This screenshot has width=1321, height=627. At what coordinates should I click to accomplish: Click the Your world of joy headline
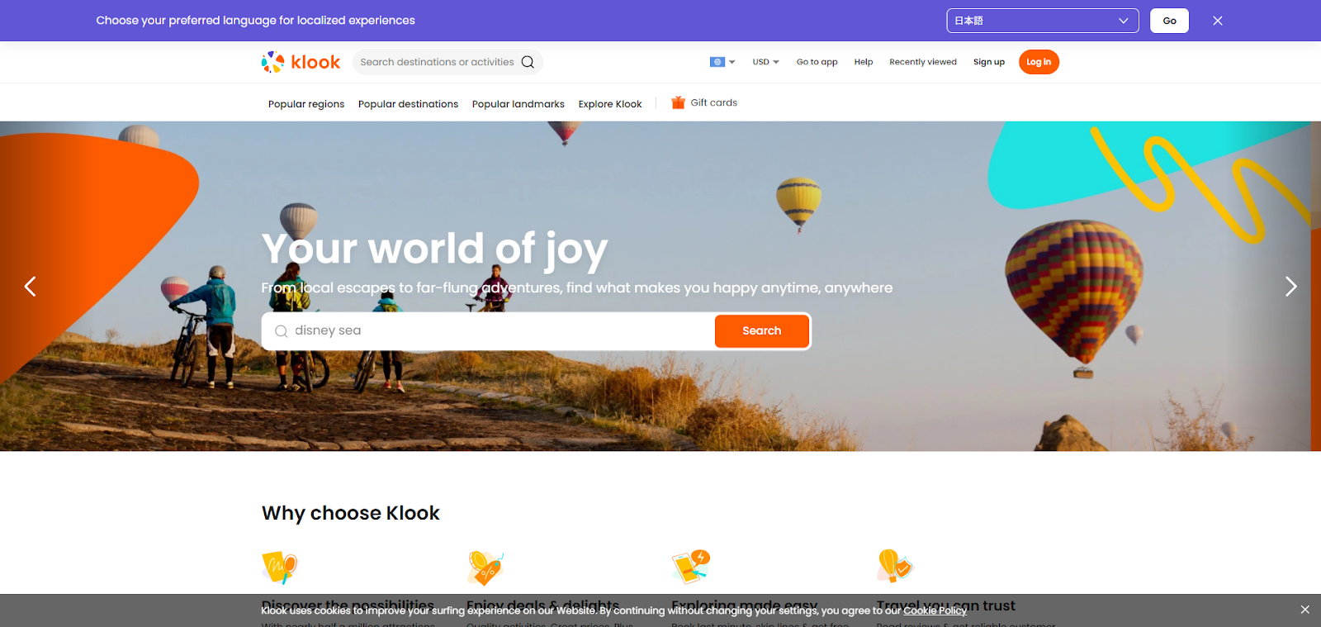pos(435,249)
